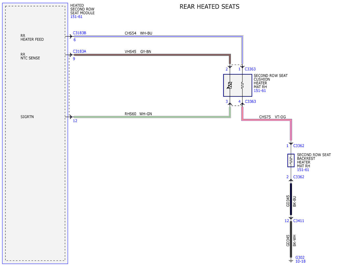The width and height of the screenshot is (343, 265).
Task: Open the C3183B connector link
Action: (x=80, y=33)
